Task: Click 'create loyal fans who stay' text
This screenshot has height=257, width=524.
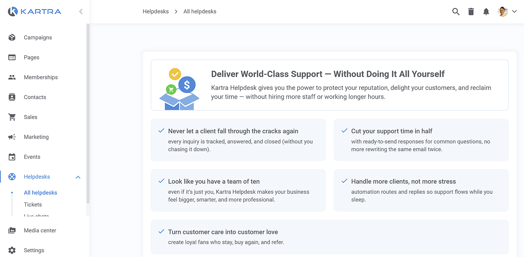Action: pos(226,242)
